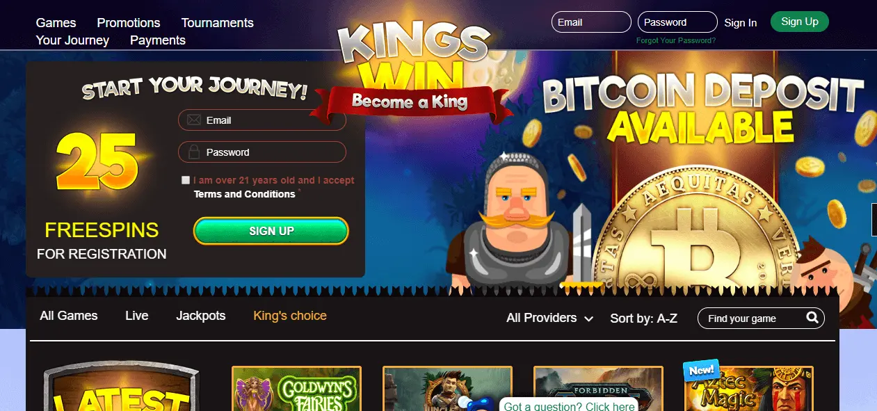Click the Kings Win logo
Screen dimensions: 877x411
[412, 70]
